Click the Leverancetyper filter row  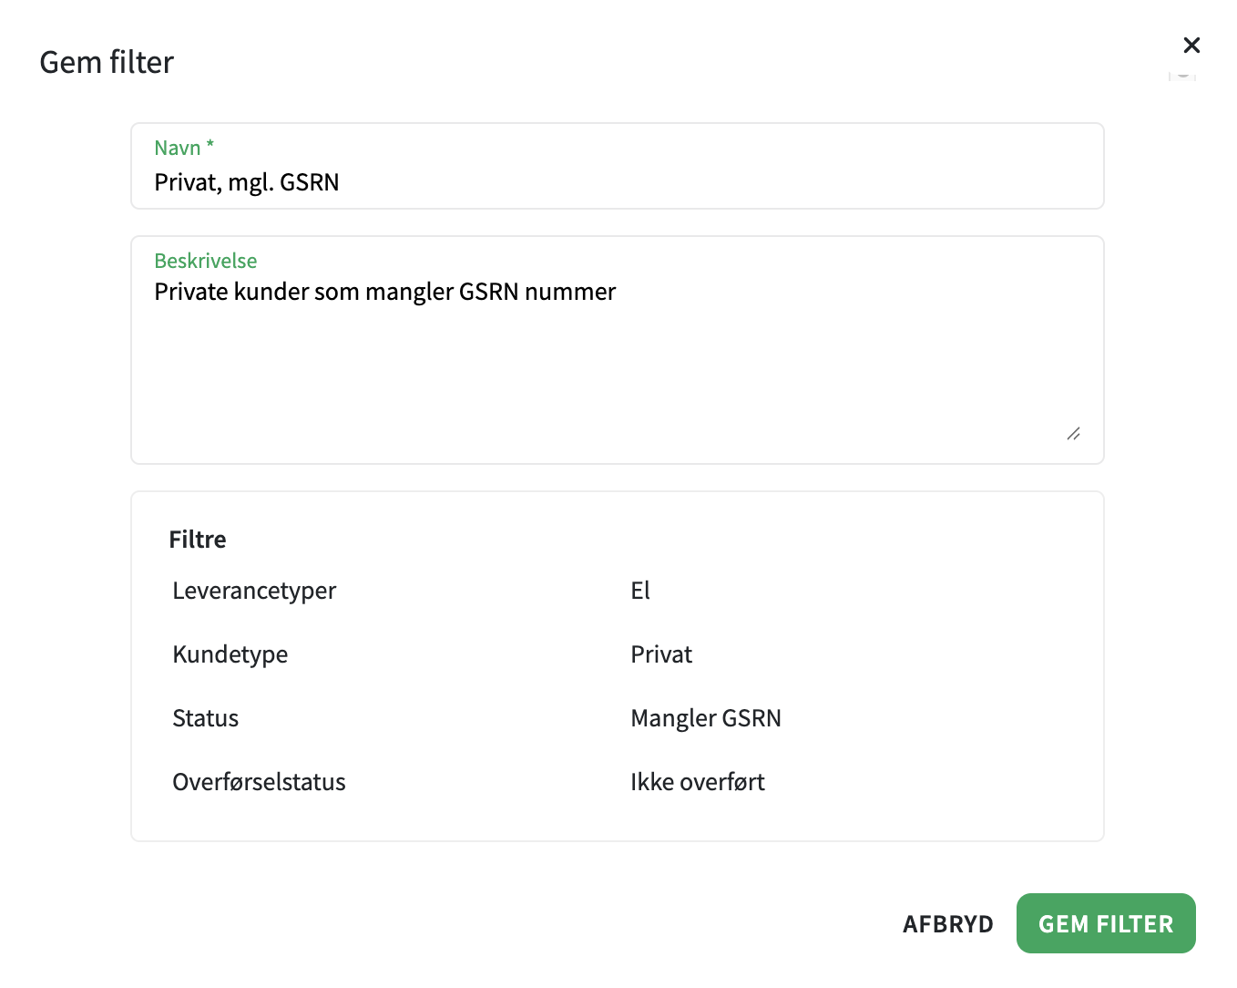pos(254,591)
